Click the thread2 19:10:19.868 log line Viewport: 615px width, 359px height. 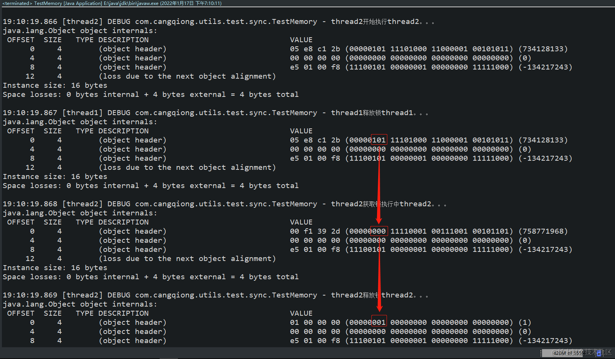(225, 204)
